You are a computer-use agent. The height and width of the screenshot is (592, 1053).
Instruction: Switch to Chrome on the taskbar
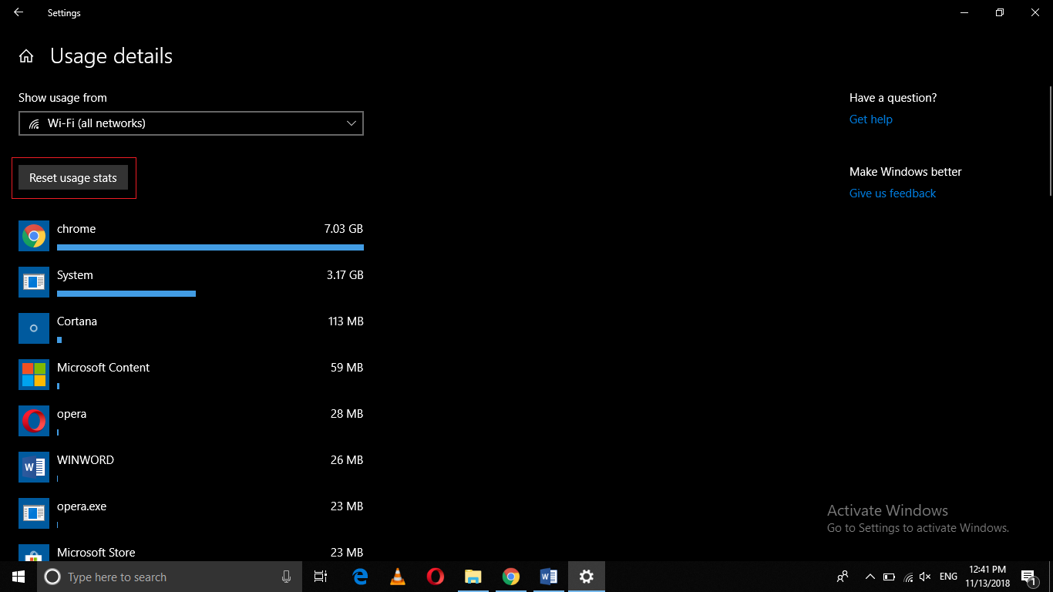[511, 577]
